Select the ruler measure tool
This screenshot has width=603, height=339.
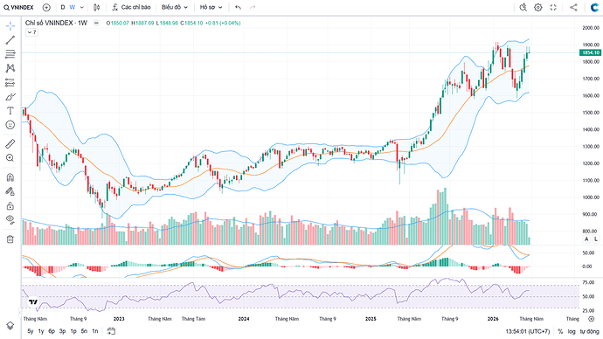click(x=10, y=144)
